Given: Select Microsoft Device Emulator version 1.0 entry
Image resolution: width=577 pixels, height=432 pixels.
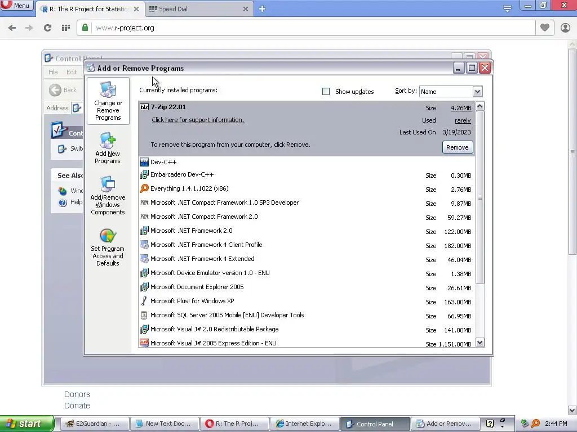Looking at the screenshot, I should point(210,273).
